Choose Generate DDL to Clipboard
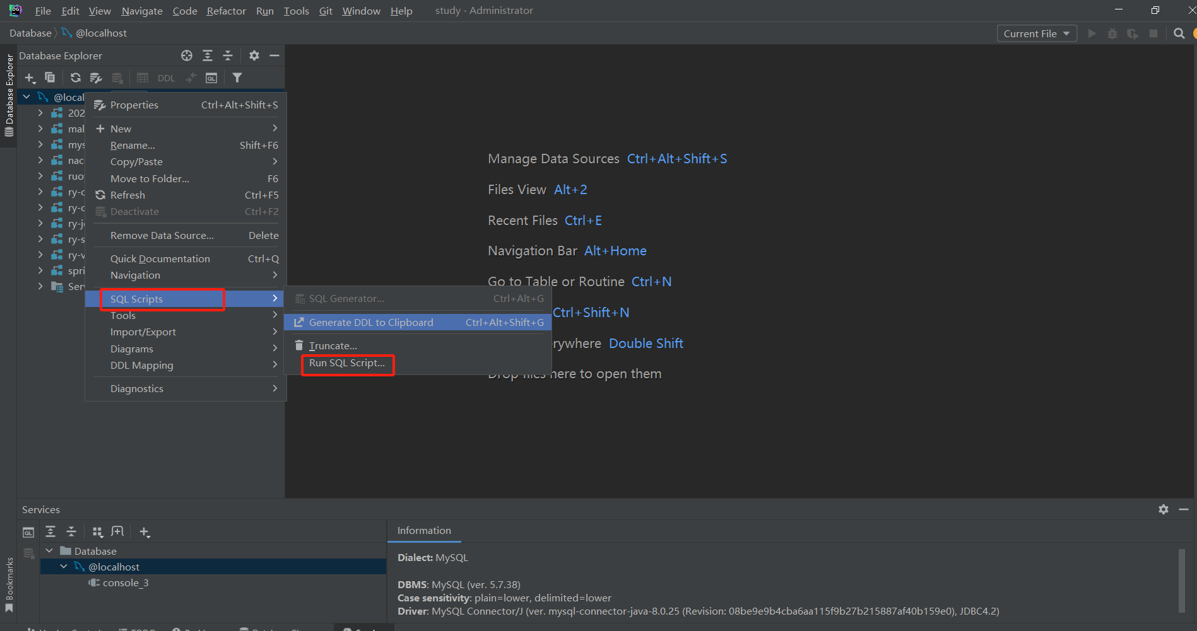Screen dimensions: 1197x631 pos(371,323)
